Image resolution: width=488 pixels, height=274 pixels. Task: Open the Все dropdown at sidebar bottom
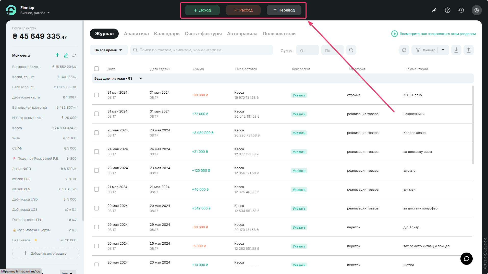click(x=68, y=272)
